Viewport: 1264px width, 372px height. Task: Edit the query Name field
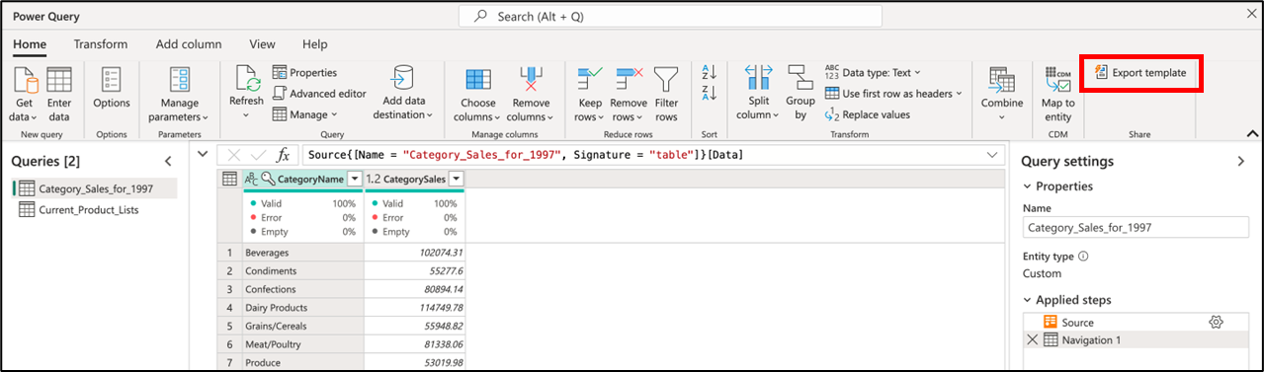[x=1136, y=227]
